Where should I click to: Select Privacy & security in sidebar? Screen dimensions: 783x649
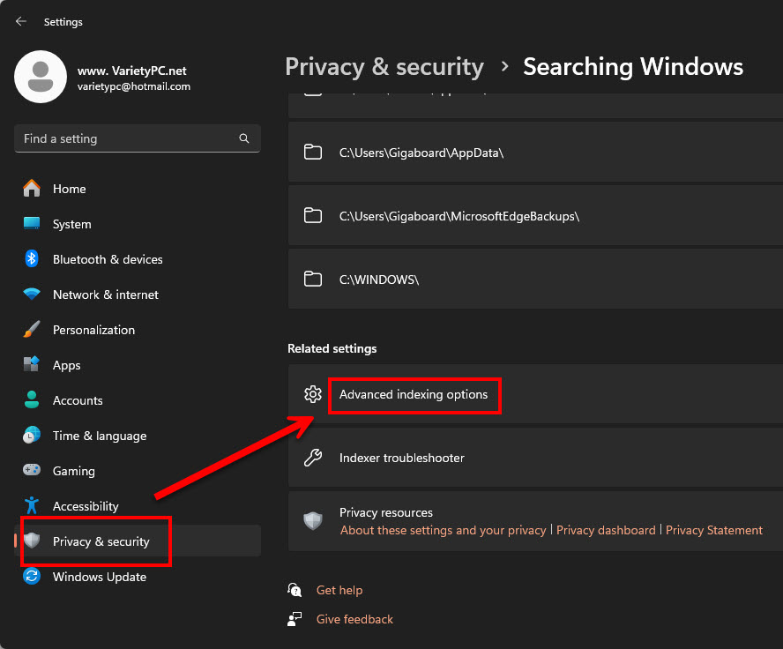[x=138, y=541]
